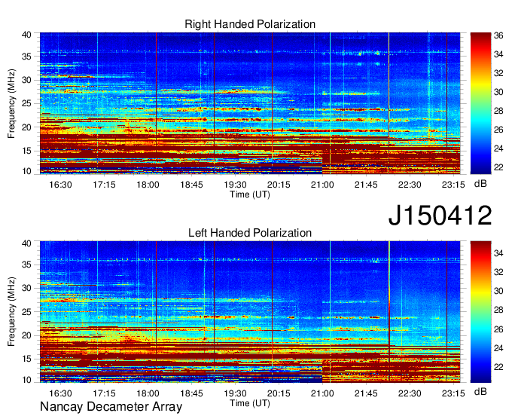Click the 22 tick on right-handed colorbar
The width and height of the screenshot is (512, 416).
click(498, 167)
